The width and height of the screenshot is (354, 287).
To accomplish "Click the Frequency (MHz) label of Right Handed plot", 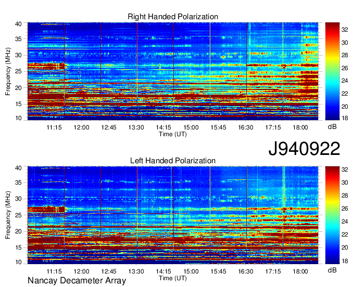I will coord(8,71).
